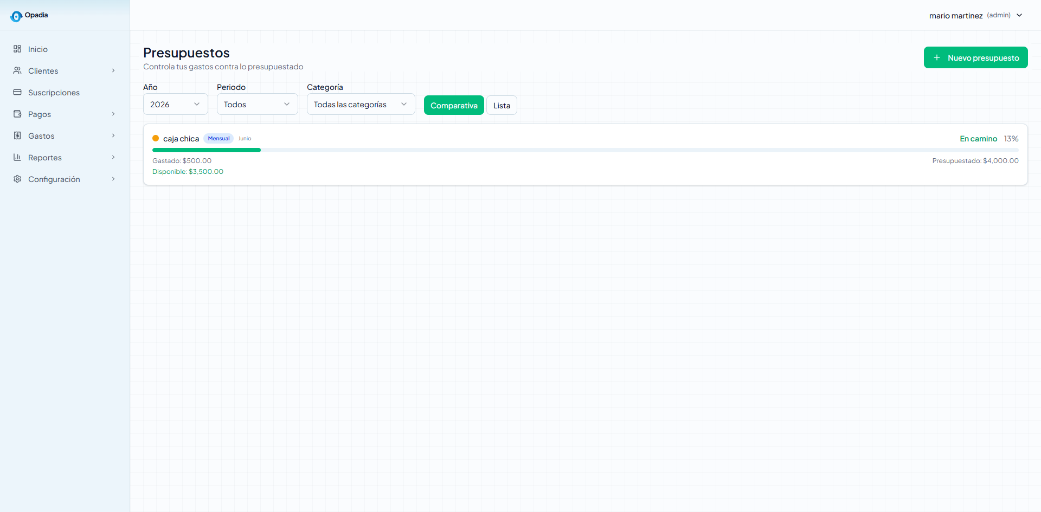Click the Opadia brand name

coord(36,15)
